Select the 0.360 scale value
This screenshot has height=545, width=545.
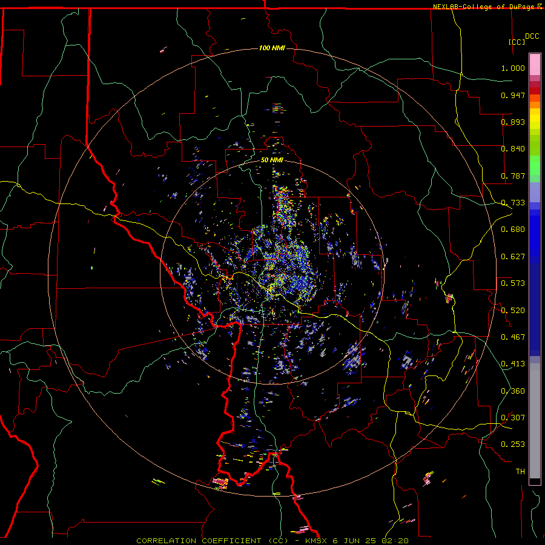(513, 391)
